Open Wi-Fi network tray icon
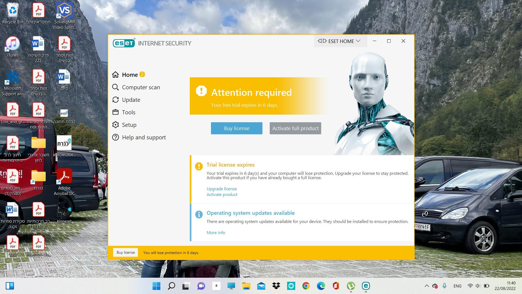522x294 pixels. 470,286
